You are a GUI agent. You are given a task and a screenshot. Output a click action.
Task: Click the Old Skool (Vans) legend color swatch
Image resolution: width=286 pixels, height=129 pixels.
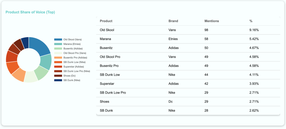click(58, 39)
